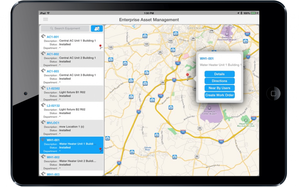Select the WH1-002 equipment entry
This screenshot has width=299, height=187.
tap(70, 162)
